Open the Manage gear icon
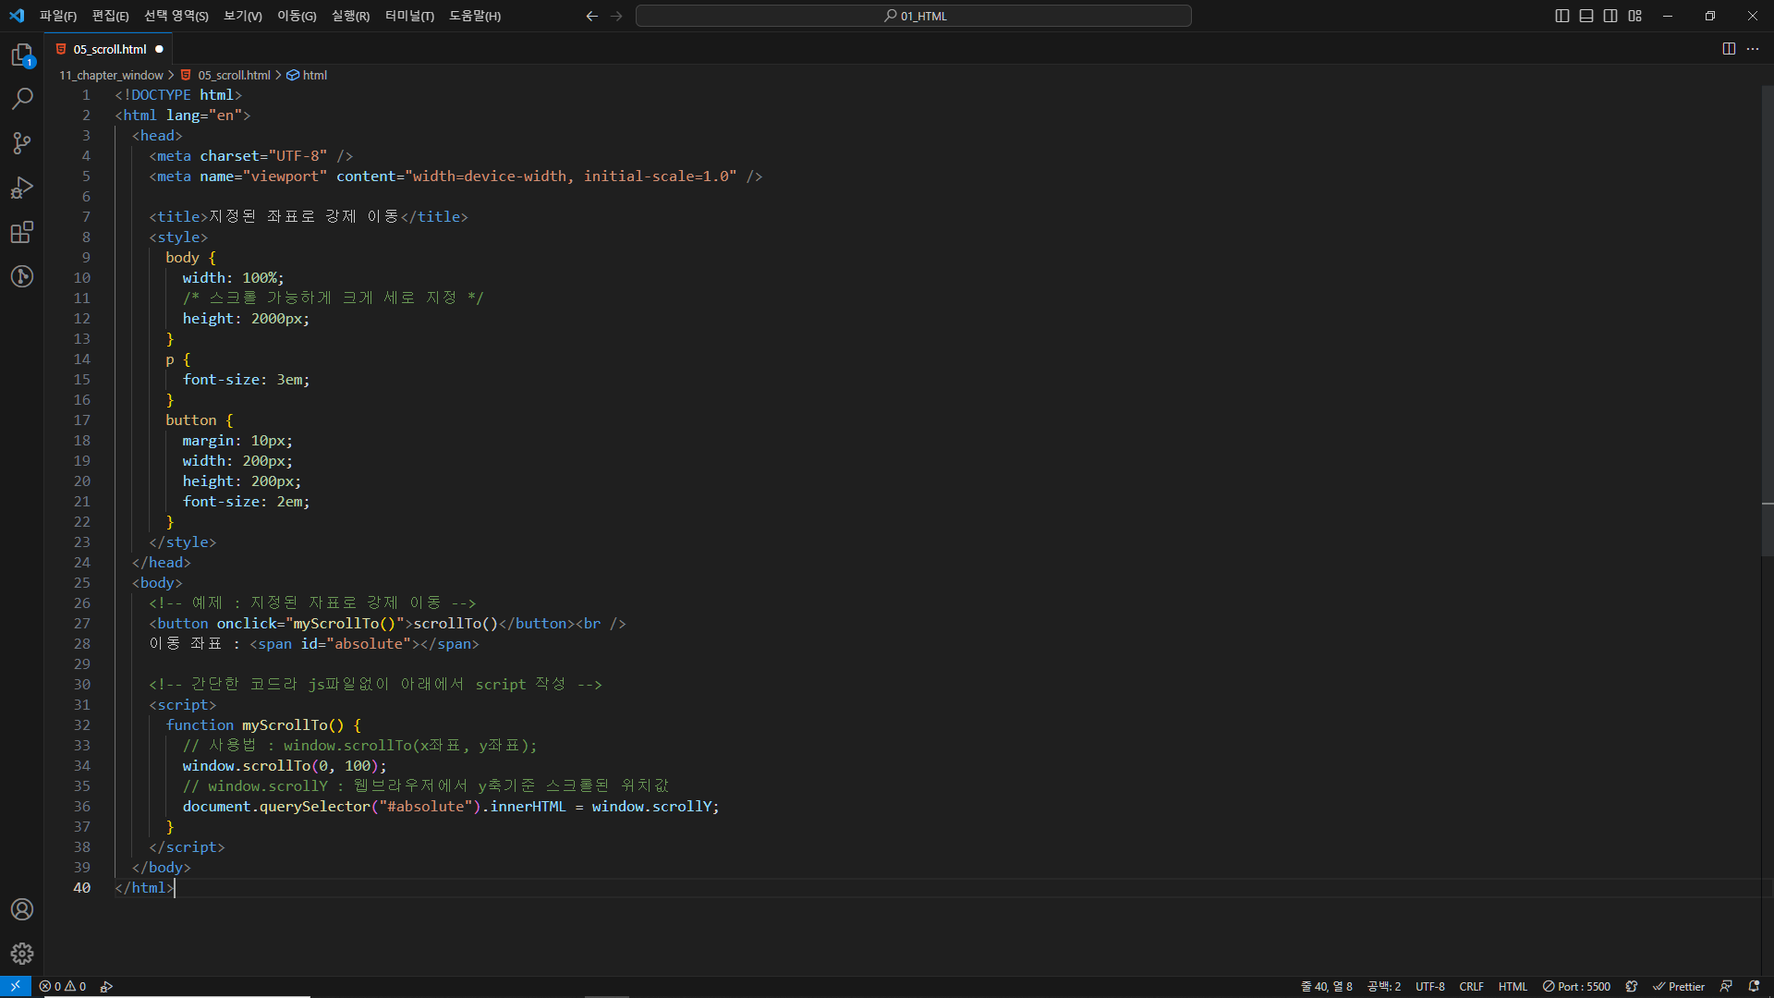Viewport: 1774px width, 998px height. tap(22, 954)
